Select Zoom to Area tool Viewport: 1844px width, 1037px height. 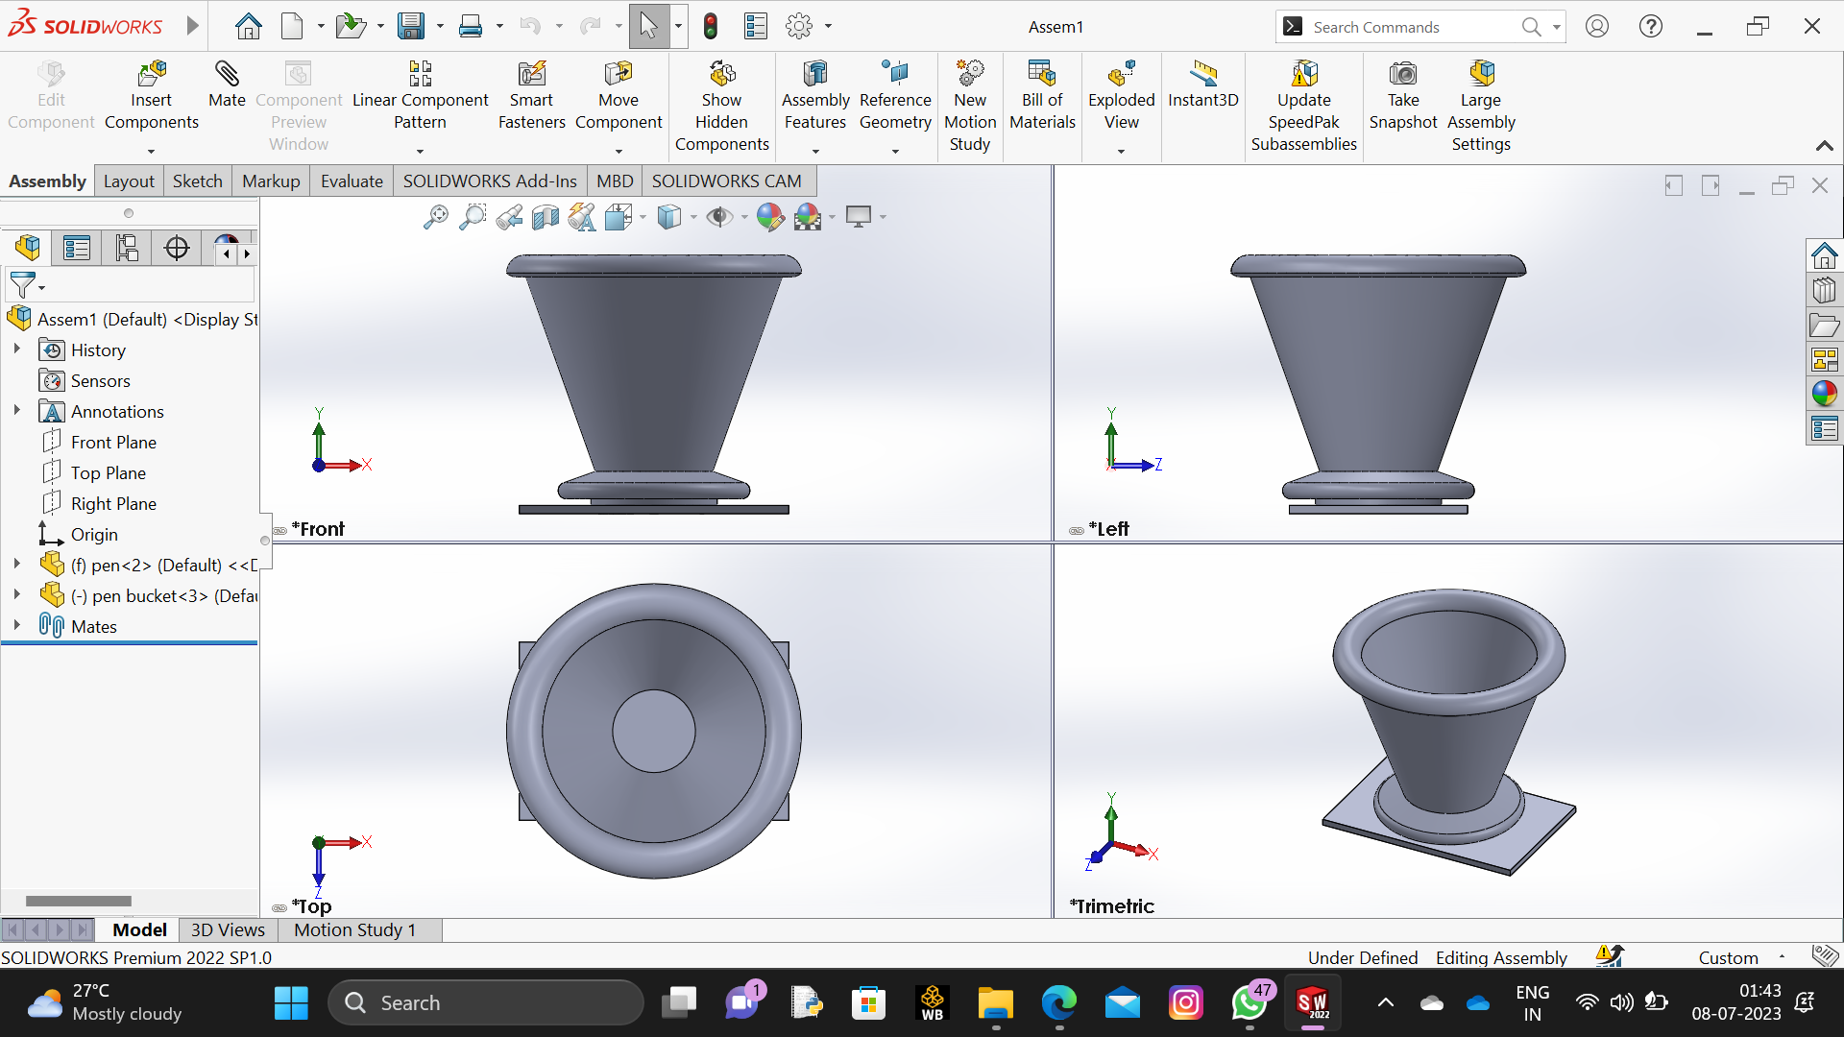tap(472, 217)
